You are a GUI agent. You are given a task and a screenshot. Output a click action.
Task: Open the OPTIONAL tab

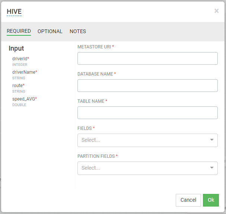click(50, 31)
